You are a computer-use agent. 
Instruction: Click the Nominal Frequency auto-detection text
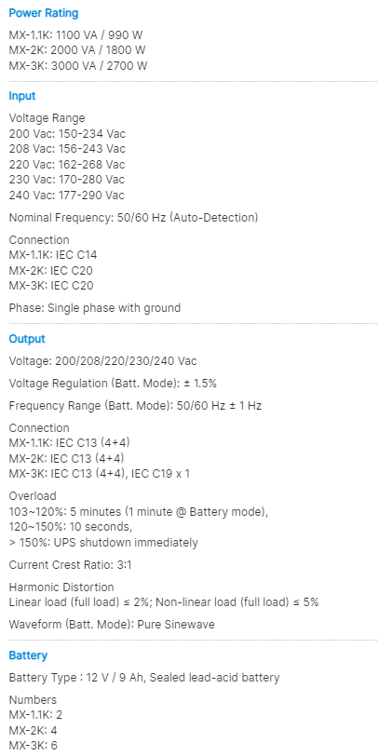[x=133, y=218]
